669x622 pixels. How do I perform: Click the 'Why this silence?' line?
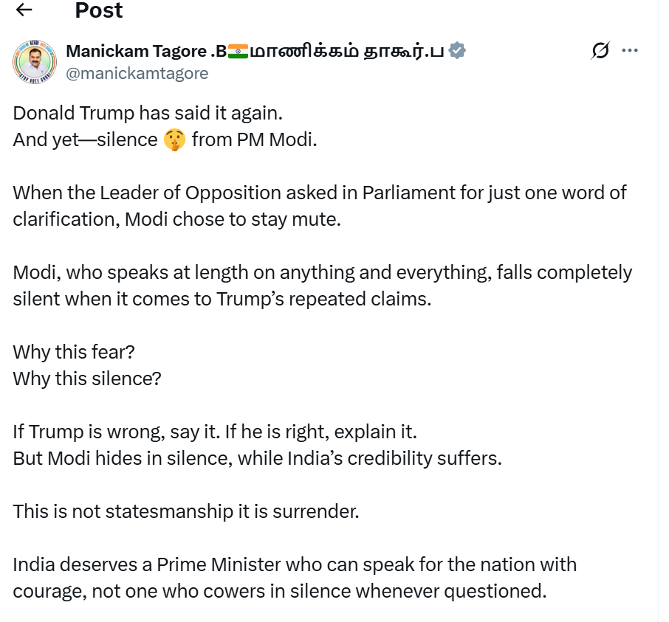point(87,379)
